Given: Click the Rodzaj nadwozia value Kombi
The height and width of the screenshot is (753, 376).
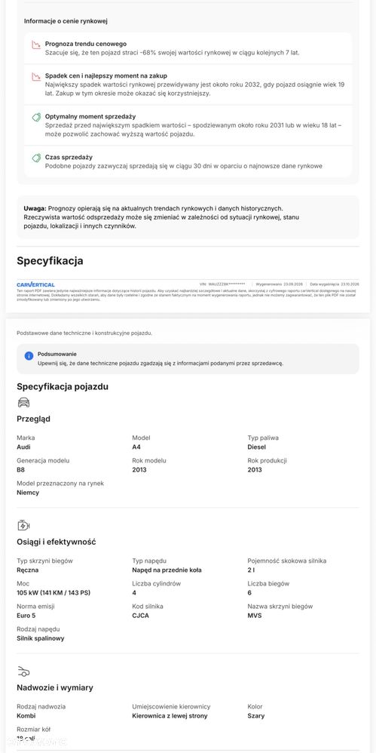Looking at the screenshot, I should [26, 716].
